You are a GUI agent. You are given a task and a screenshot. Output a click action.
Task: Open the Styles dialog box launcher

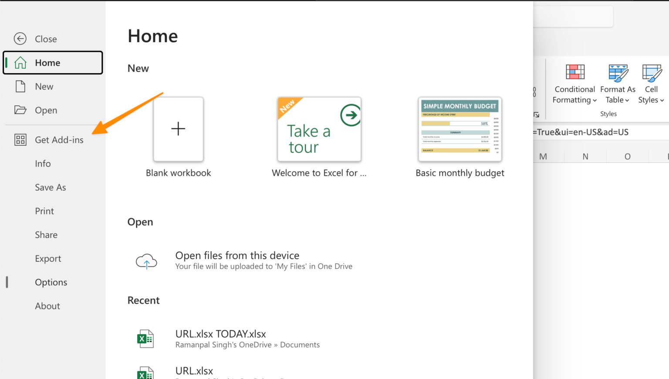pos(537,115)
